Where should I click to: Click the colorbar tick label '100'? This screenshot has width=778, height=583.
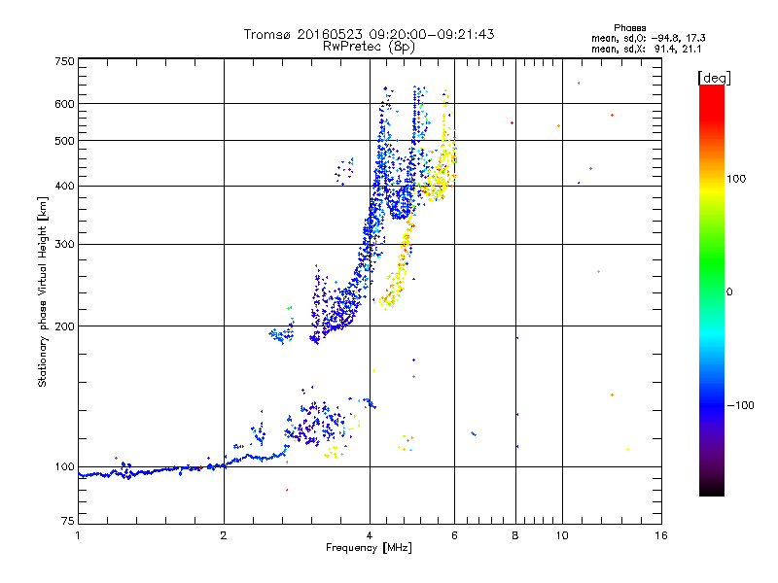pos(736,179)
